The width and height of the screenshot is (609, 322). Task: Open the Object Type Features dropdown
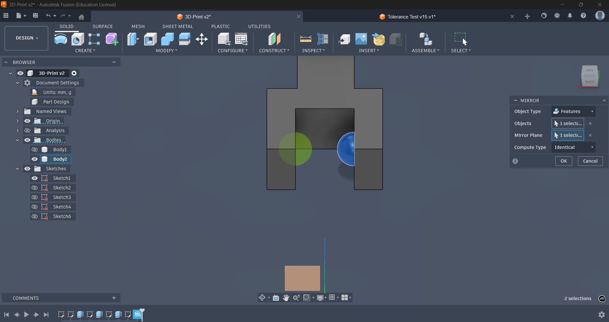tap(573, 111)
